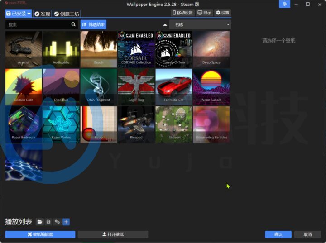Select the Corsair-O-Tron wallpaper
This screenshot has height=243, width=326.
click(x=174, y=49)
